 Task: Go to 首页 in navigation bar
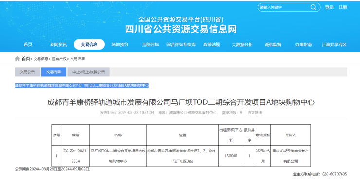coord(28,45)
